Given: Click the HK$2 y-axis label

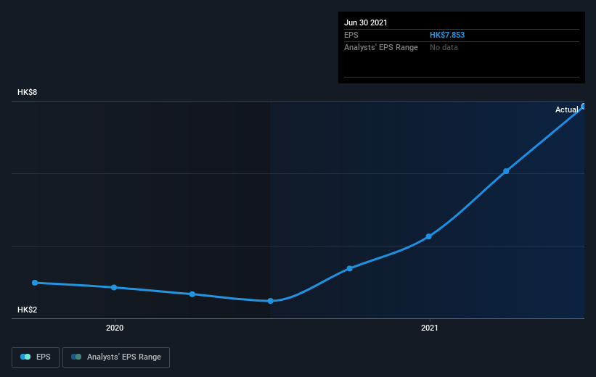Looking at the screenshot, I should pyautogui.click(x=28, y=310).
